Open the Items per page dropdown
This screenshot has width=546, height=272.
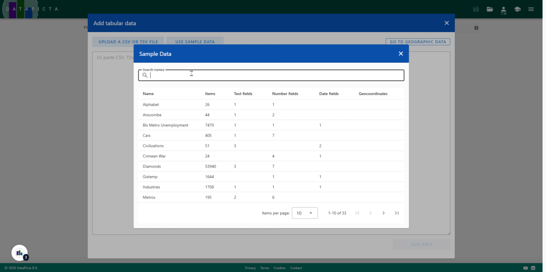305,213
